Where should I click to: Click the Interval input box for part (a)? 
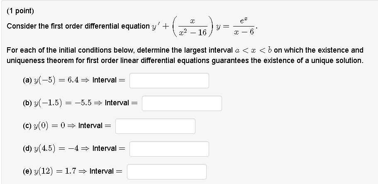click(169, 80)
